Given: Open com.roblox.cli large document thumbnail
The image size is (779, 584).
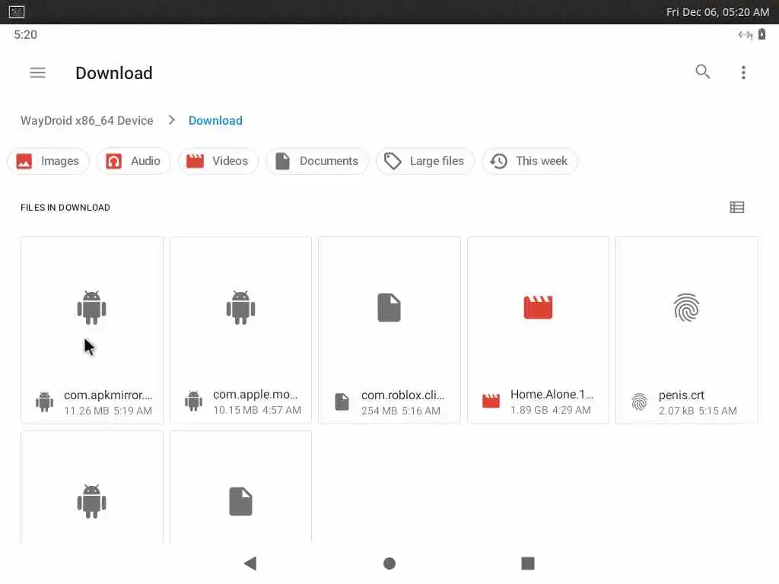Looking at the screenshot, I should pos(389,308).
